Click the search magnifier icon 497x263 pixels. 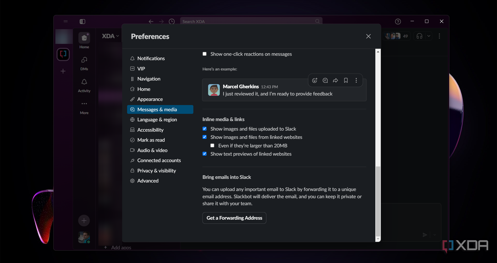pyautogui.click(x=317, y=21)
